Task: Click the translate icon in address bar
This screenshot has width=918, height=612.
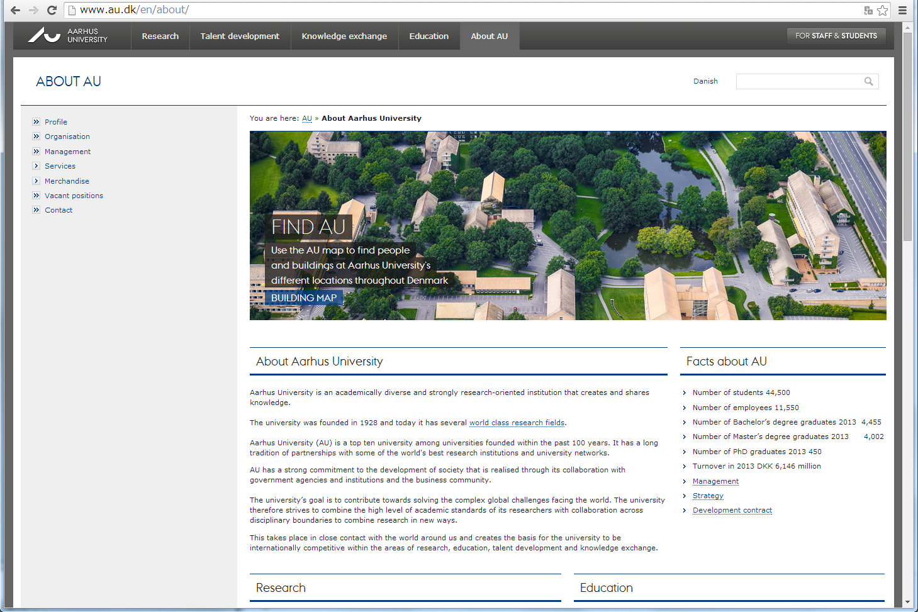Action: tap(868, 10)
